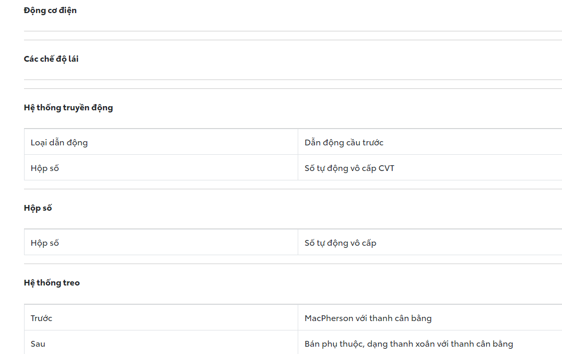Expand the Động cơ điện section
562x354 pixels.
click(x=50, y=10)
